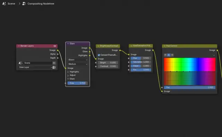Click the Hue/Saturation/Value Image input socket
The image size is (222, 137).
click(x=129, y=55)
